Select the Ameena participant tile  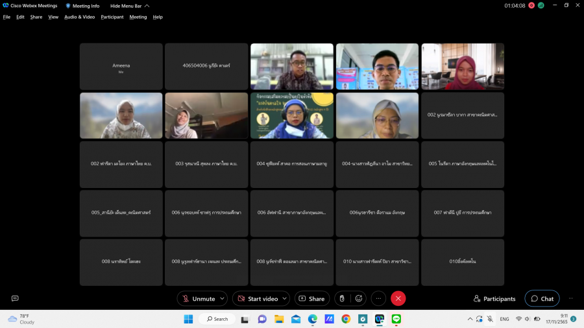pyautogui.click(x=121, y=67)
